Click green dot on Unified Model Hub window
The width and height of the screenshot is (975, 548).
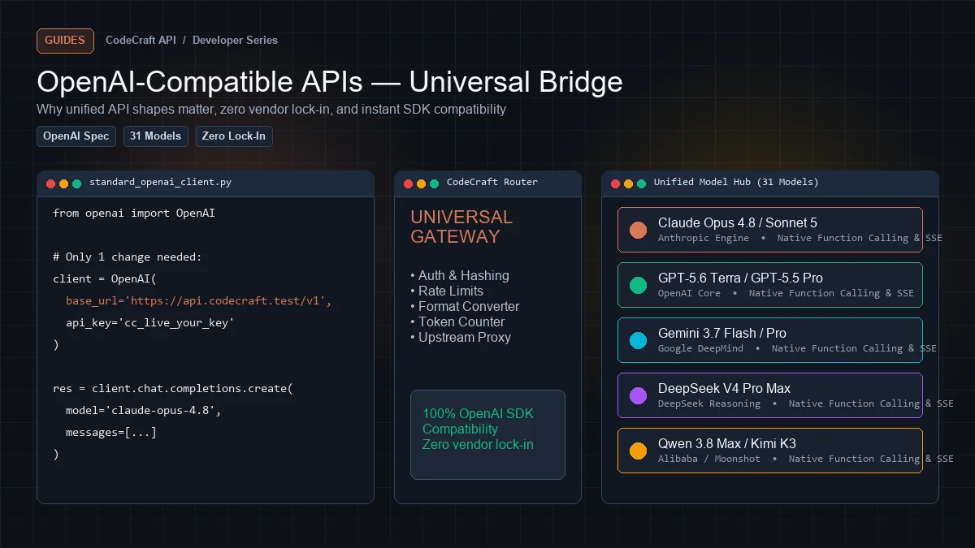pyautogui.click(x=641, y=183)
